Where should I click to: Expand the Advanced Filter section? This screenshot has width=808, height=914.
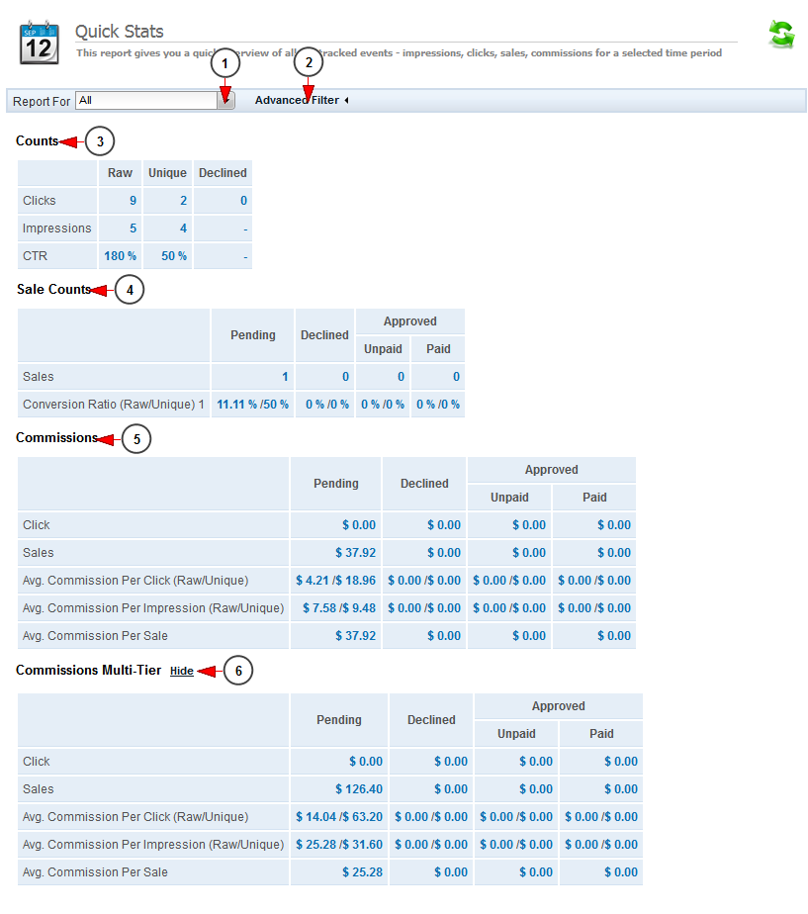click(302, 100)
